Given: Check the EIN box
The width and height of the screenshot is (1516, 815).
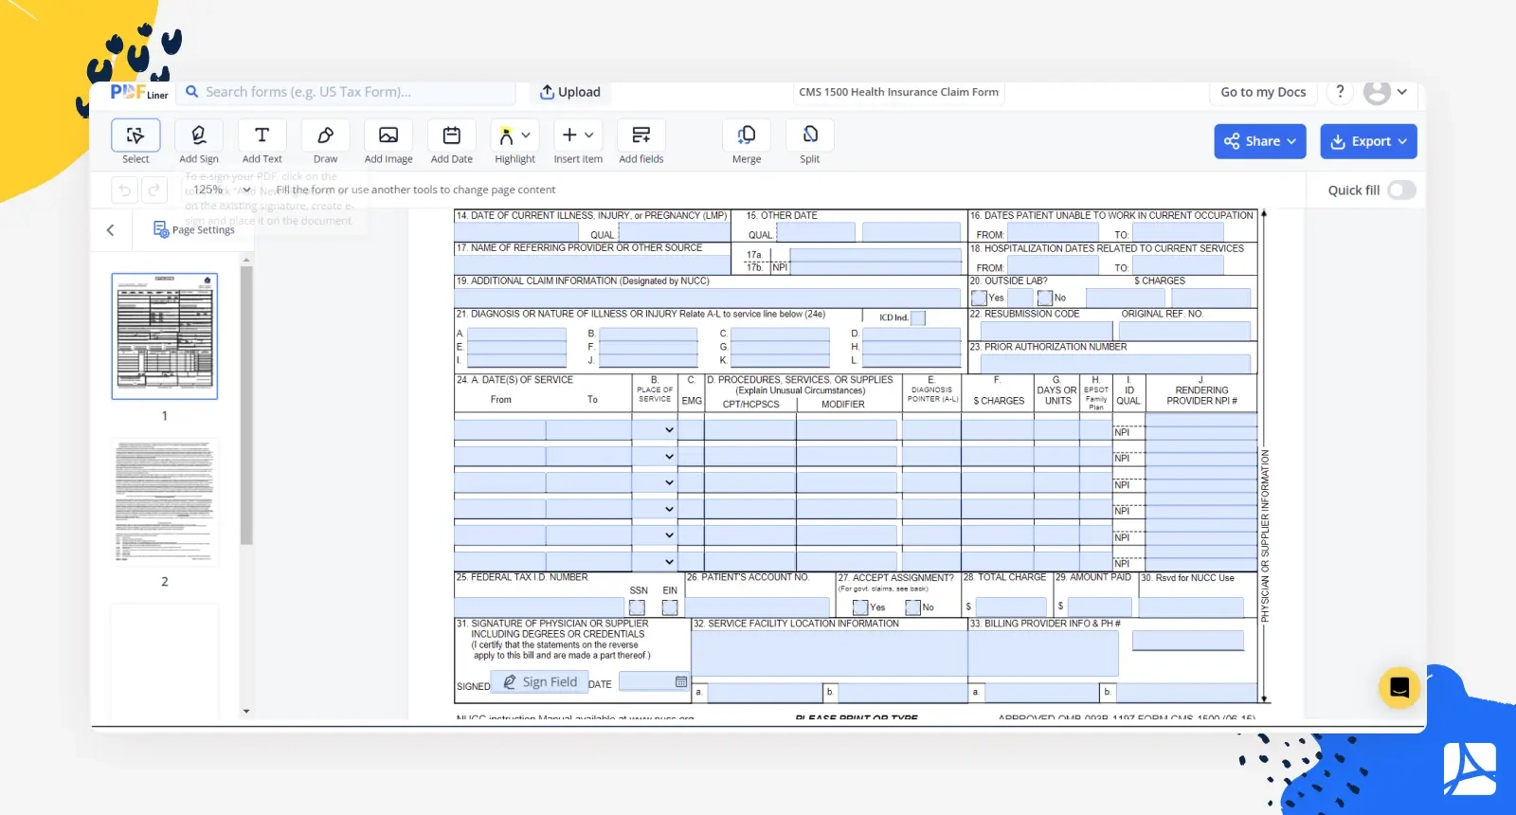Looking at the screenshot, I should 670,607.
